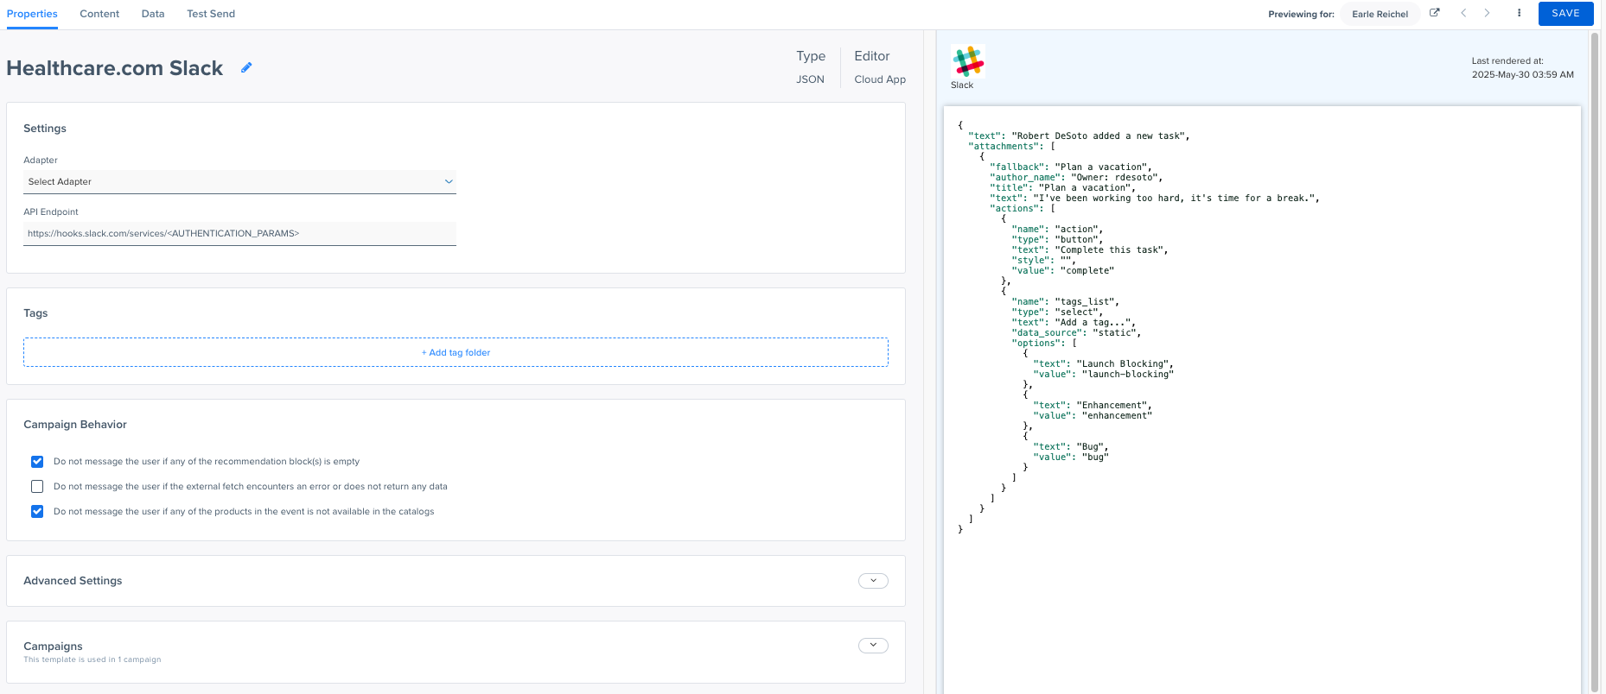1606x694 pixels.
Task: Expand the Advanced Settings section
Action: [873, 581]
